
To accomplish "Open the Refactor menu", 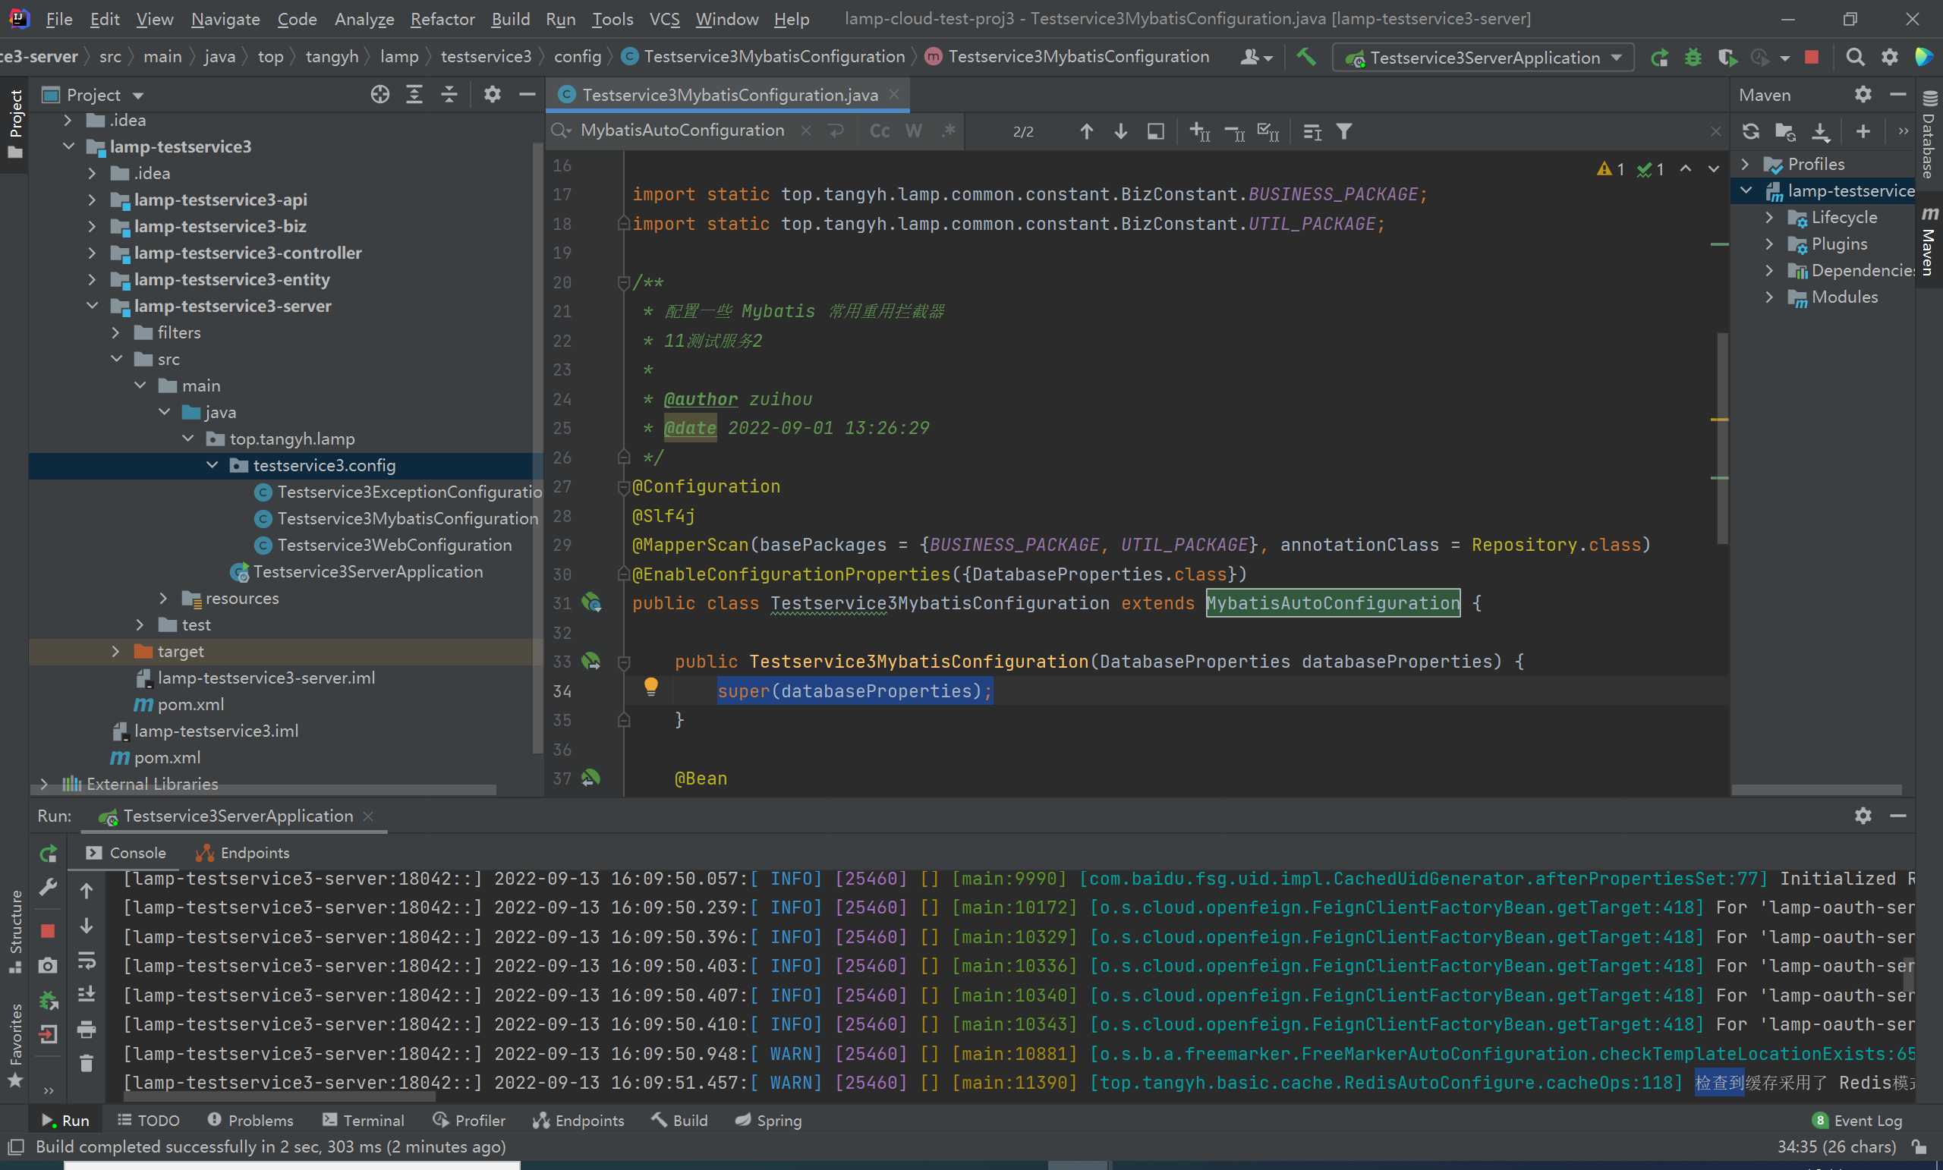I will click(x=442, y=19).
